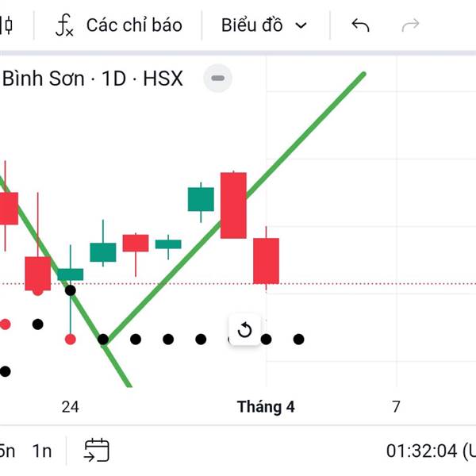Collapse the legend with the minus button
476x476 pixels.
218,79
